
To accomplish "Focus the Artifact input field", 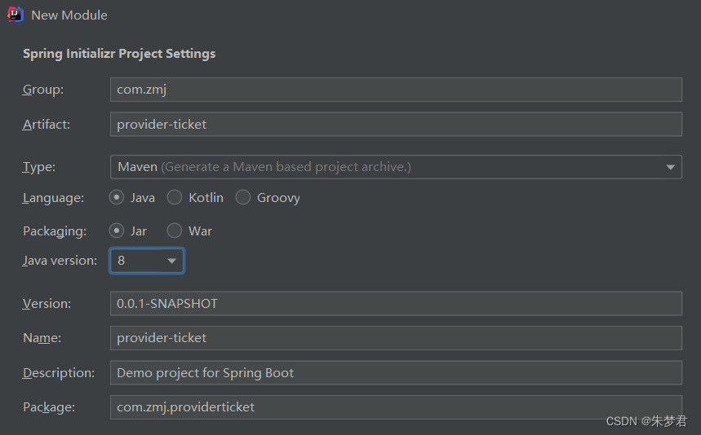I will [x=396, y=124].
